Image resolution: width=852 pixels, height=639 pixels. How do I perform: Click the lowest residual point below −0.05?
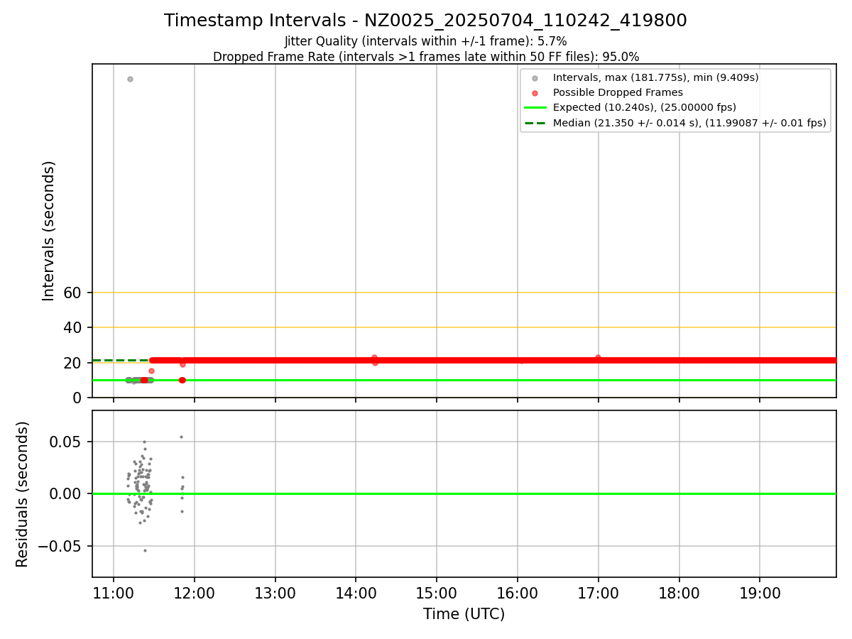(x=145, y=550)
